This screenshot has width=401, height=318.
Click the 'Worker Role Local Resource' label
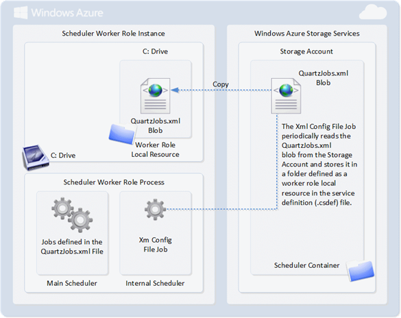point(155,149)
